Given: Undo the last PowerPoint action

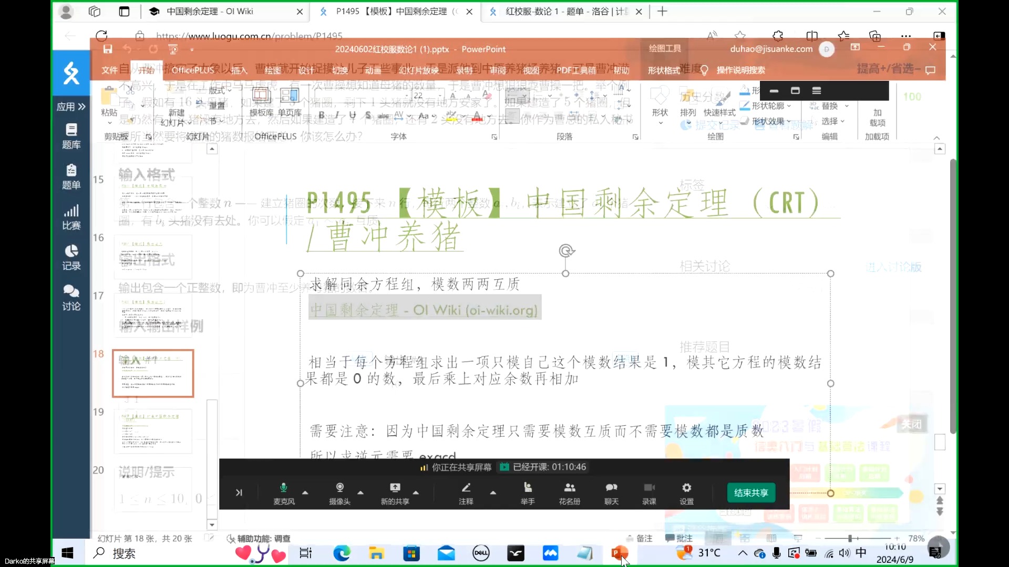Looking at the screenshot, I should 127,49.
